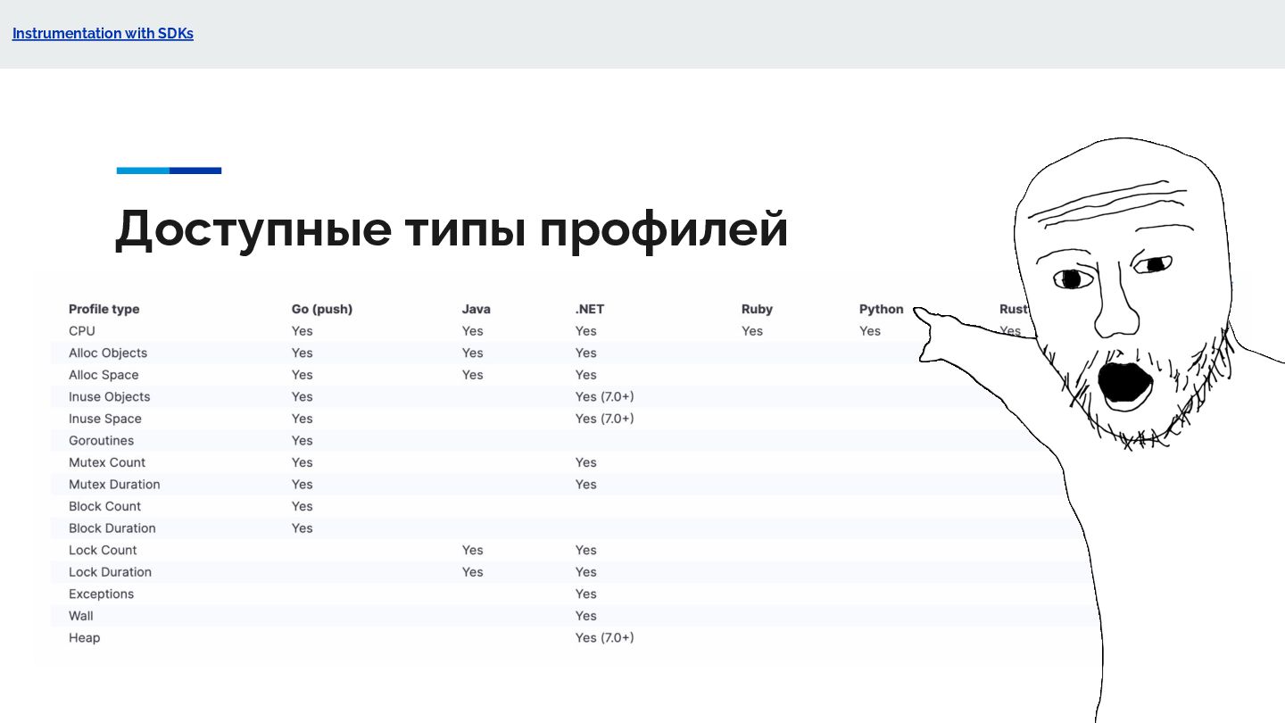Open the Instrumentation with SDKs link

[103, 34]
